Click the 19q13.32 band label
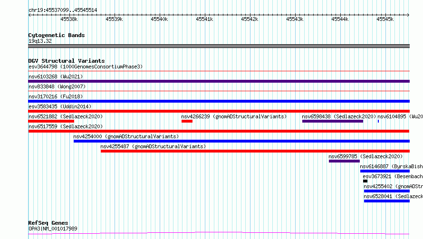Viewport: 423px width, 239px height. (x=40, y=41)
